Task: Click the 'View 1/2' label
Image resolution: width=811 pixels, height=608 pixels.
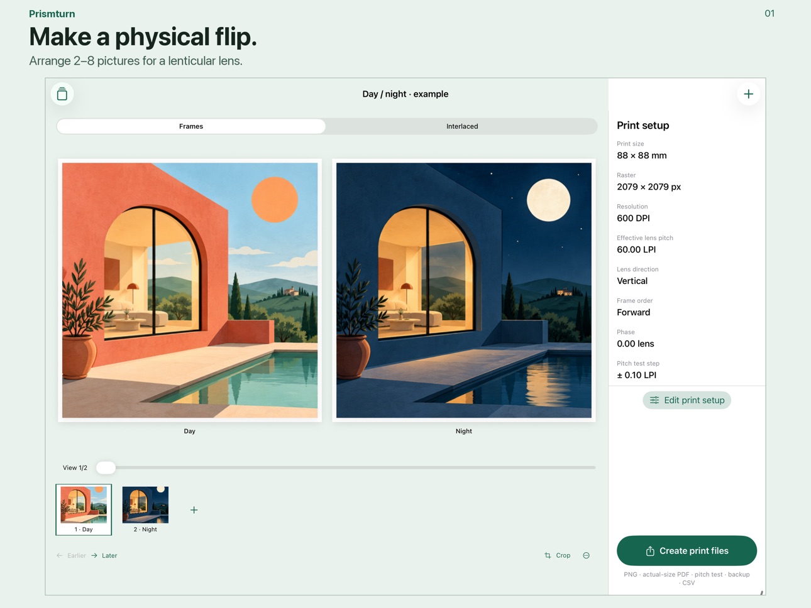Action: 75,468
